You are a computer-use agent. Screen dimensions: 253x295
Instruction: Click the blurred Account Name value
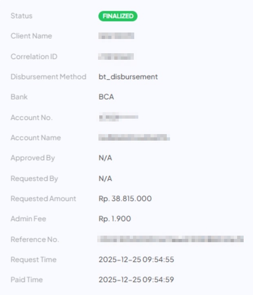pyautogui.click(x=134, y=138)
